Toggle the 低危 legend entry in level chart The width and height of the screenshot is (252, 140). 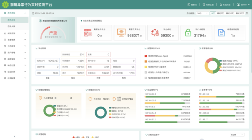tap(230, 64)
